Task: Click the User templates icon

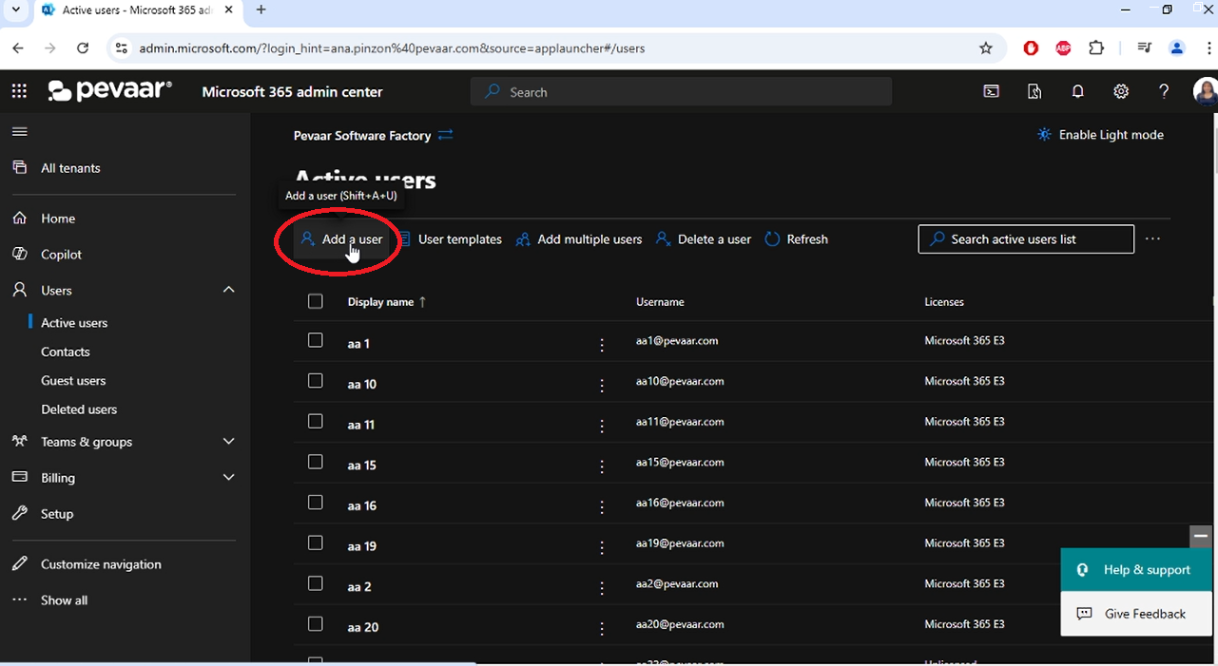Action: coord(404,239)
